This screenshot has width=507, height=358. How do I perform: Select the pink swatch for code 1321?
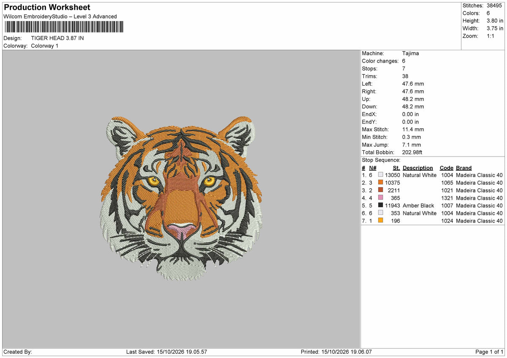pyautogui.click(x=381, y=198)
